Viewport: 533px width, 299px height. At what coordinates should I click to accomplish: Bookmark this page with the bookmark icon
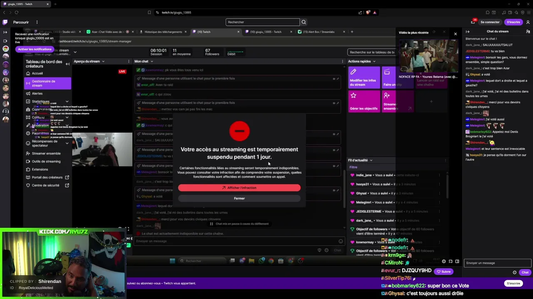pyautogui.click(x=149, y=12)
